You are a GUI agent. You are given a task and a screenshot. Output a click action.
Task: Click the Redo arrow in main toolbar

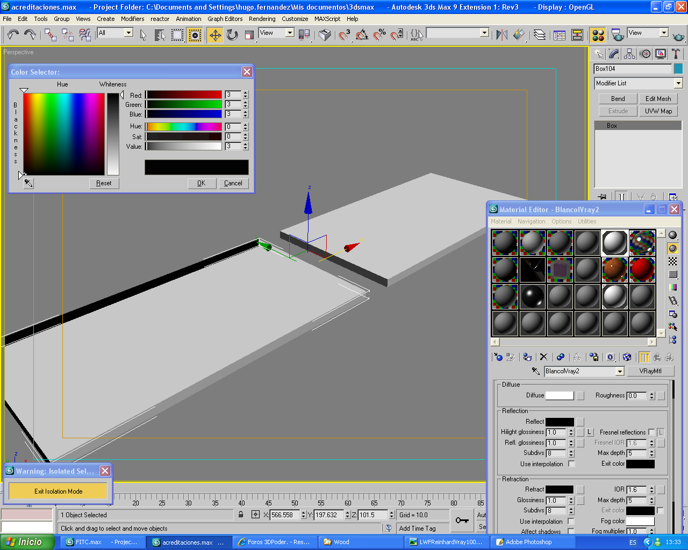(x=30, y=35)
